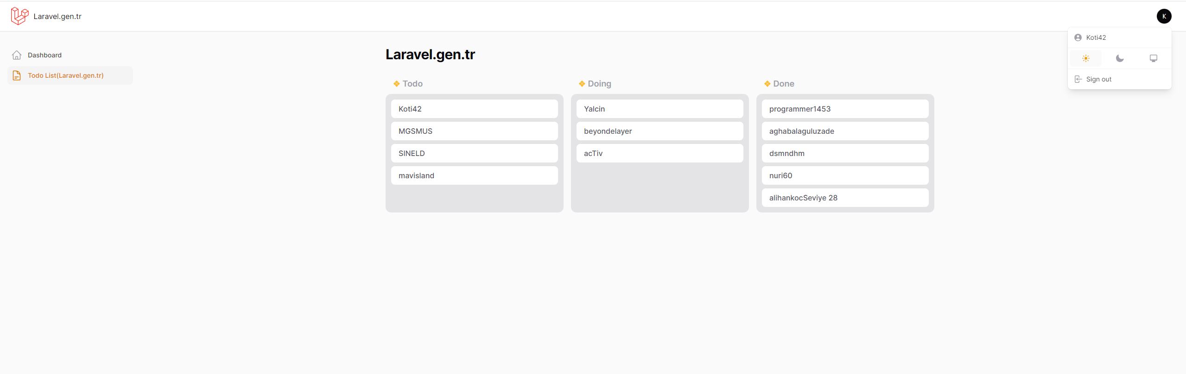
Task: Select the mavisland card
Action: click(475, 175)
